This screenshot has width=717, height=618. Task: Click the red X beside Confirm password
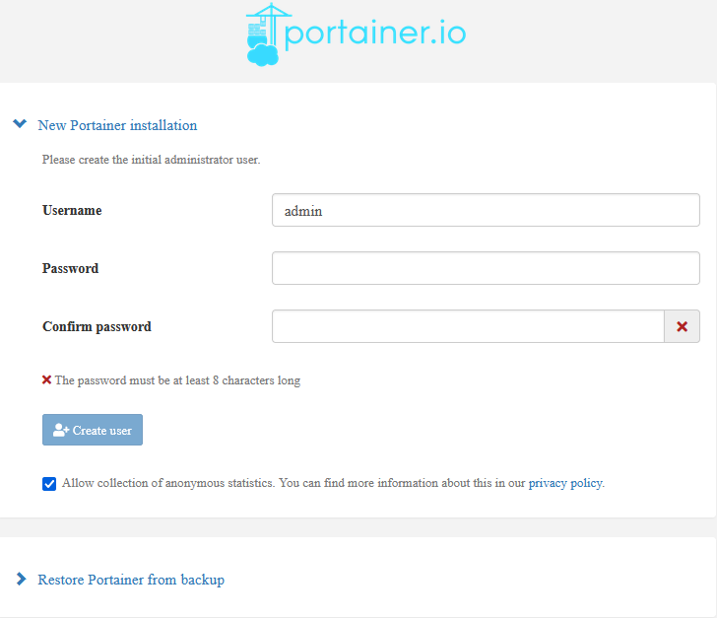tap(682, 326)
